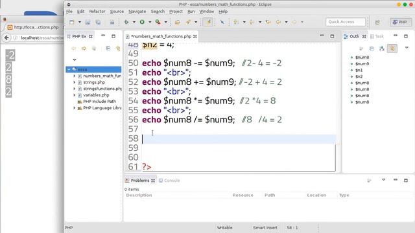Select the PHP Explorer view tab

point(79,36)
